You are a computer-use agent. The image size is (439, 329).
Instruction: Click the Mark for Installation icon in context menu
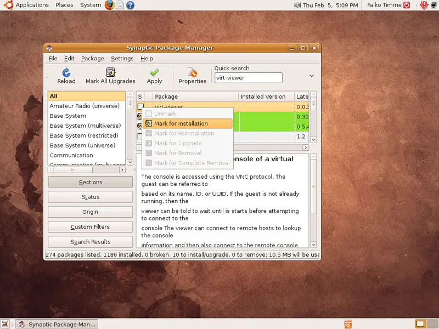click(x=149, y=123)
